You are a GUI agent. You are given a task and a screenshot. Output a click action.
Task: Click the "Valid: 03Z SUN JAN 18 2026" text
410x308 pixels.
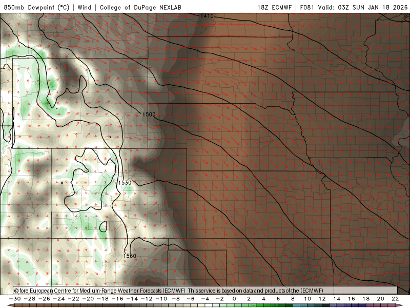[363, 7]
